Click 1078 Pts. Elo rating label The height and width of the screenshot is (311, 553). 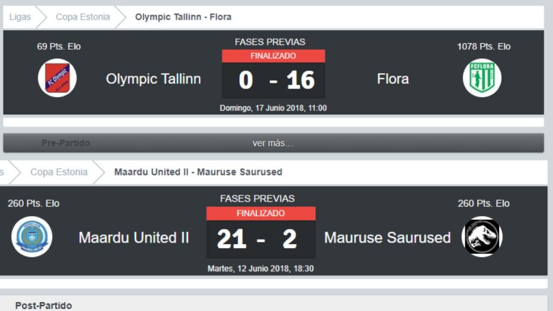(x=483, y=46)
